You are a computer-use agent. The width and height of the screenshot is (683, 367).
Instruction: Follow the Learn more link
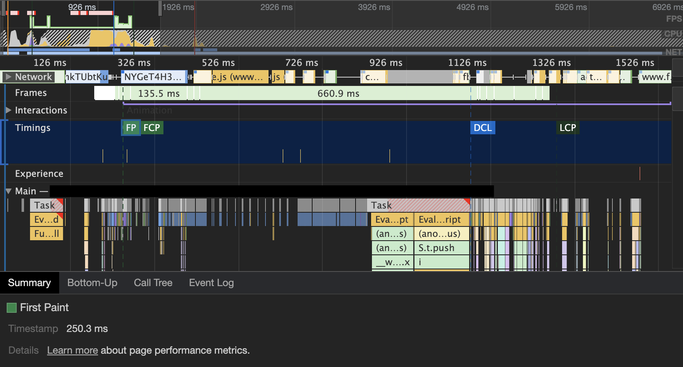pyautogui.click(x=73, y=350)
